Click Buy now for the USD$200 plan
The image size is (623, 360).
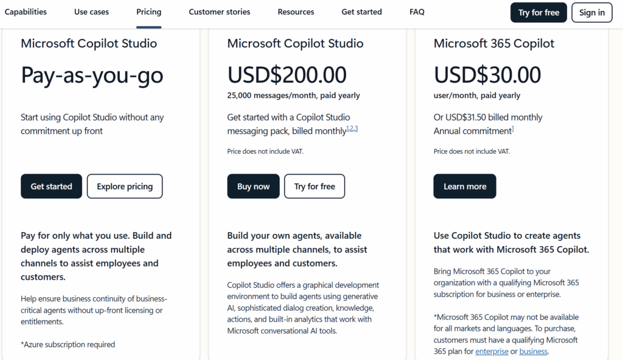pyautogui.click(x=253, y=186)
